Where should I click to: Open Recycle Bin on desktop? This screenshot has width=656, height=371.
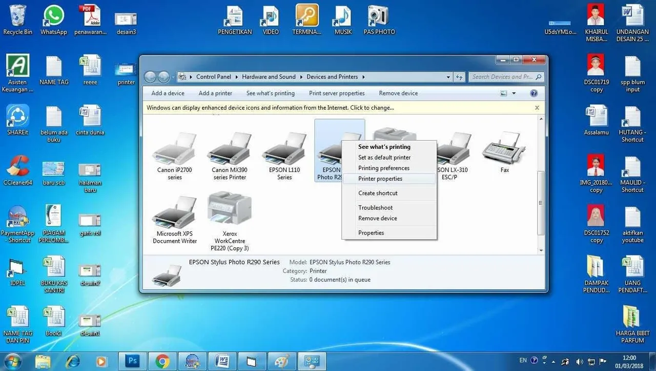pyautogui.click(x=17, y=20)
